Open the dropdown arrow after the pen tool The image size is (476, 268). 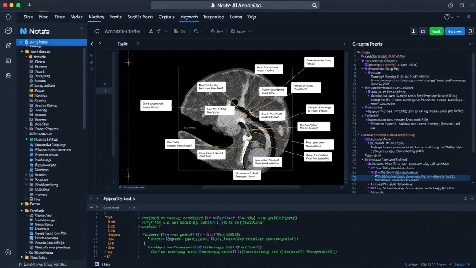tap(166, 31)
